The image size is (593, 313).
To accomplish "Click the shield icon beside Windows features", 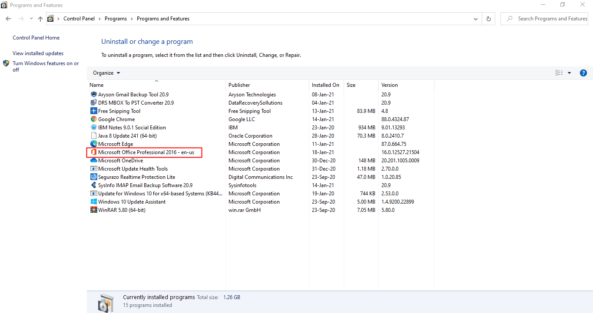I will 7,63.
